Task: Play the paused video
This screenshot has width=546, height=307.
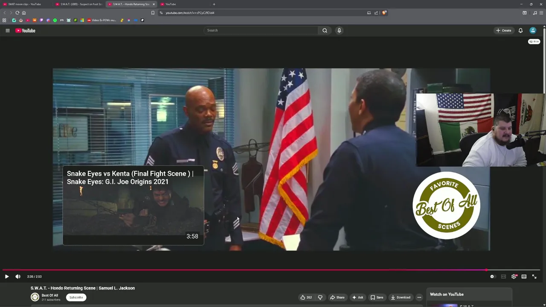Action: 7,276
